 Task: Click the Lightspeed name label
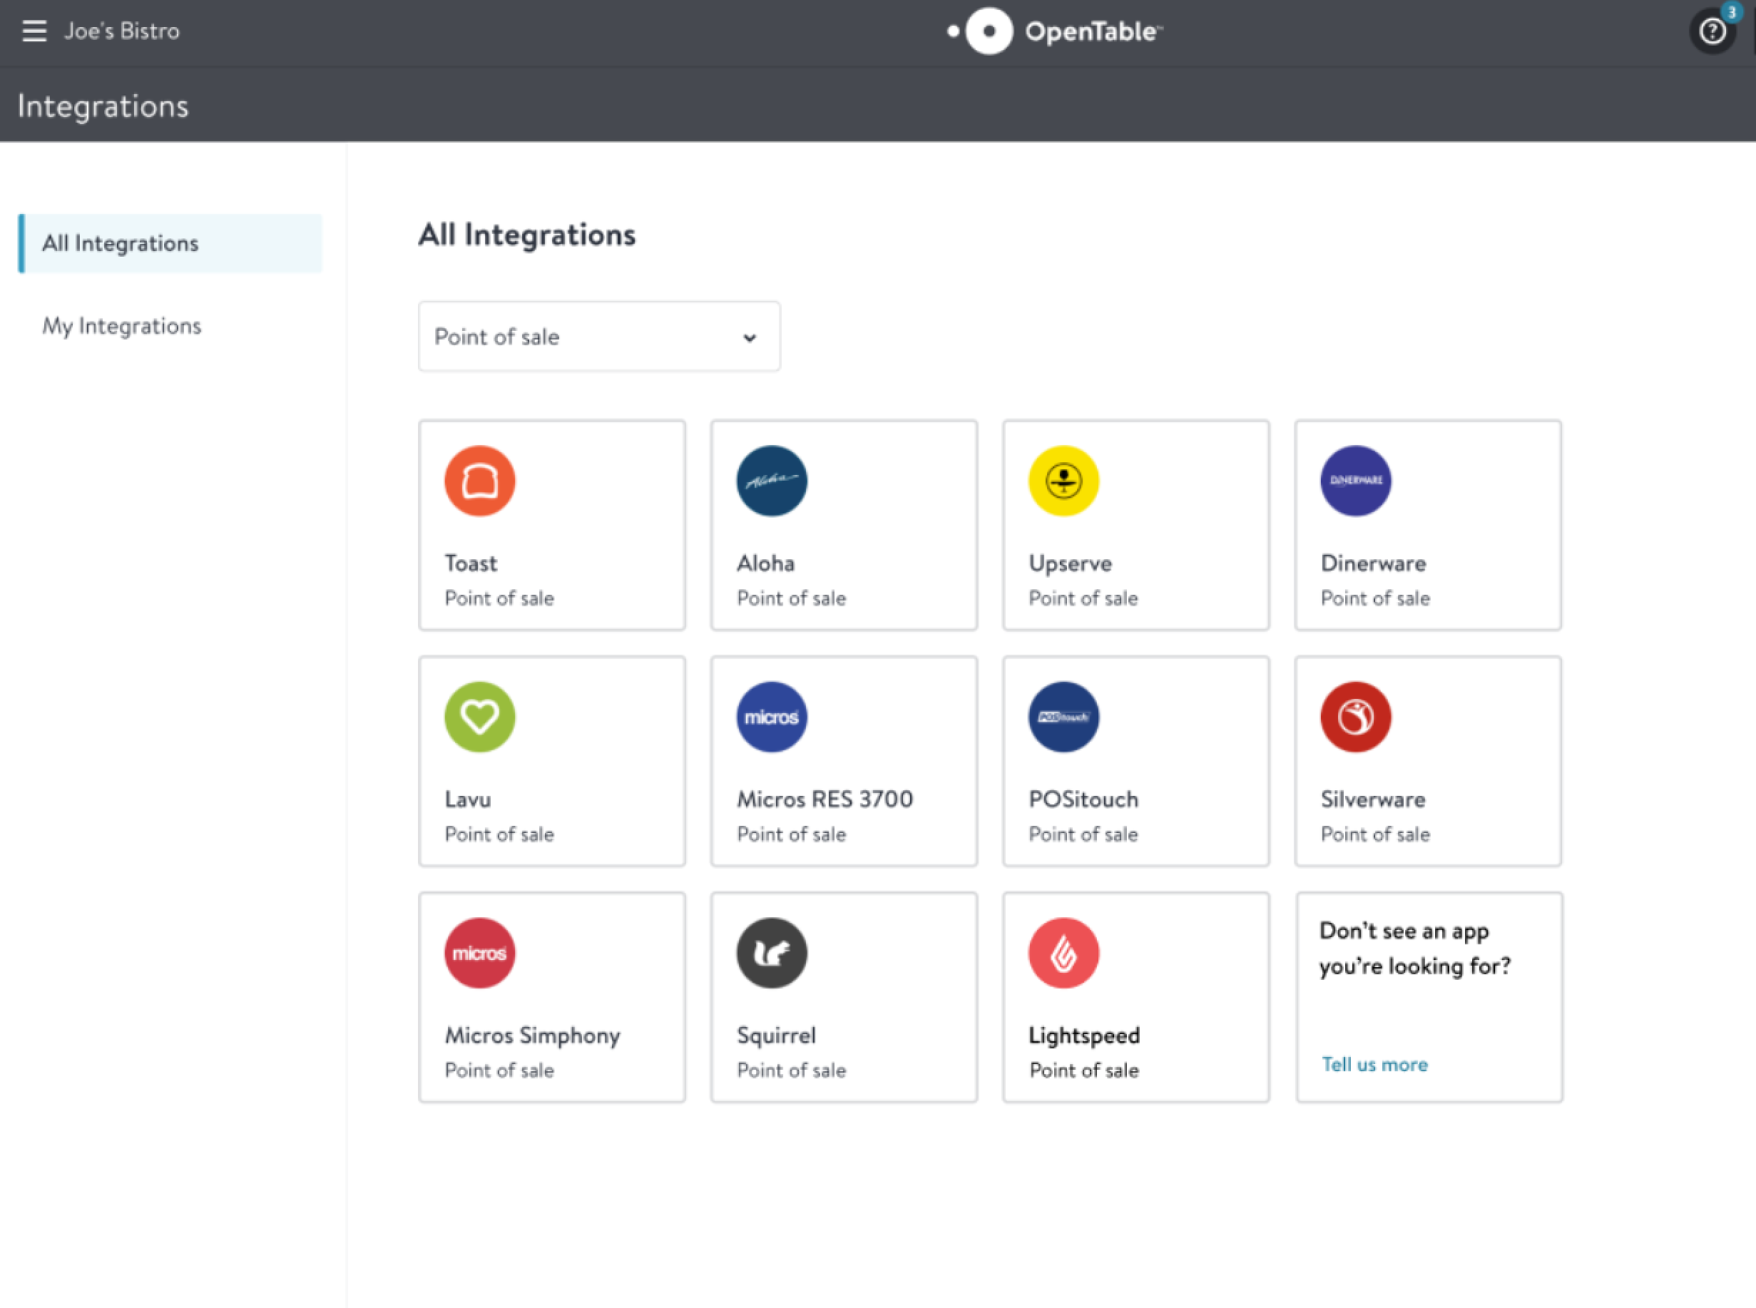pos(1085,1036)
